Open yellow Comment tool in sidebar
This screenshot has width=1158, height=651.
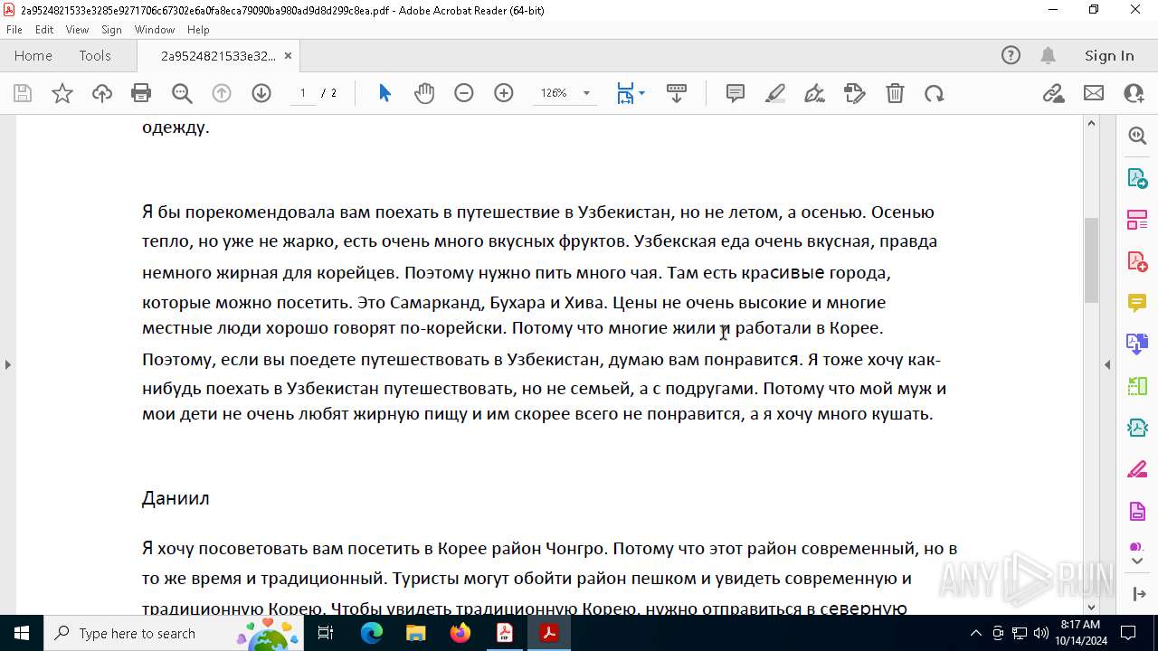coord(1137,302)
